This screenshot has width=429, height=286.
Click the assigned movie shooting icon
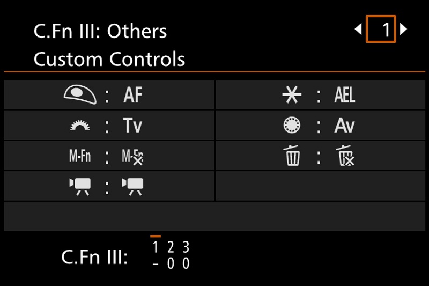pos(133,186)
